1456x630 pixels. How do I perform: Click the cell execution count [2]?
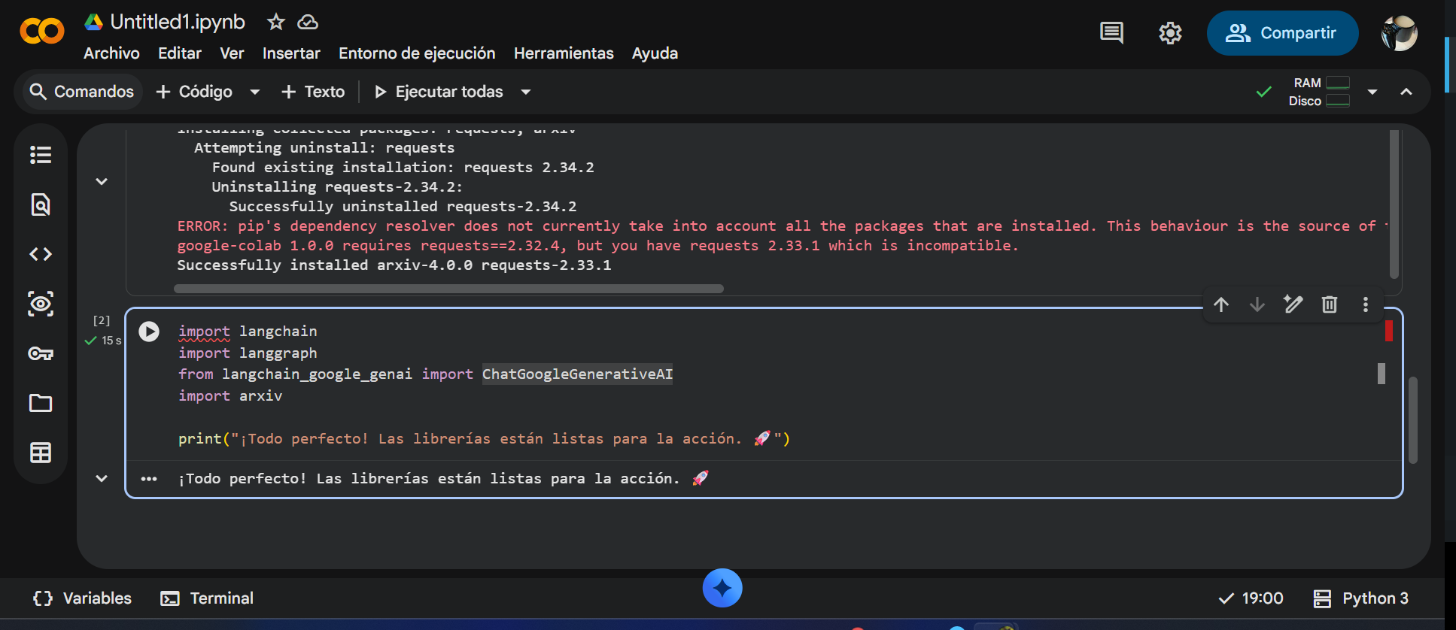click(x=102, y=320)
